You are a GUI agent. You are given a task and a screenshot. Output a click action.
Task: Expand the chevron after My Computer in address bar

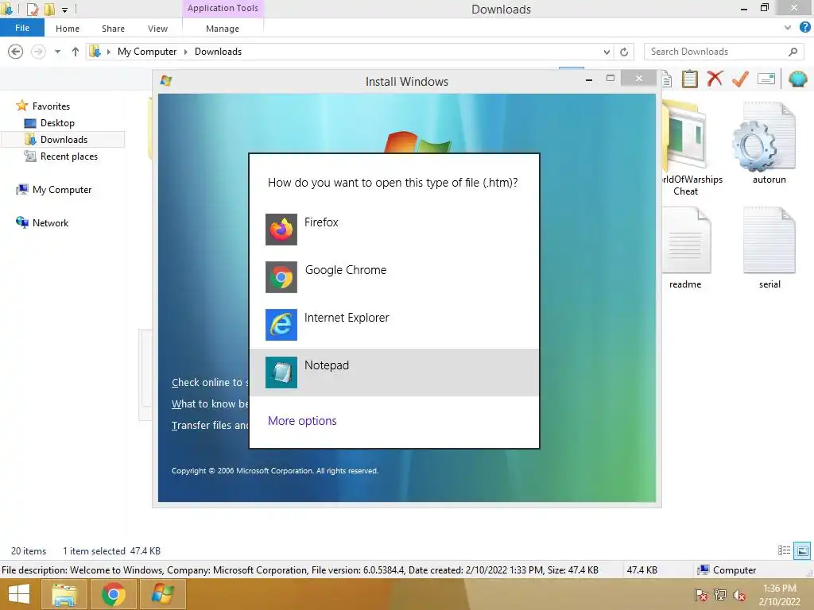[186, 52]
